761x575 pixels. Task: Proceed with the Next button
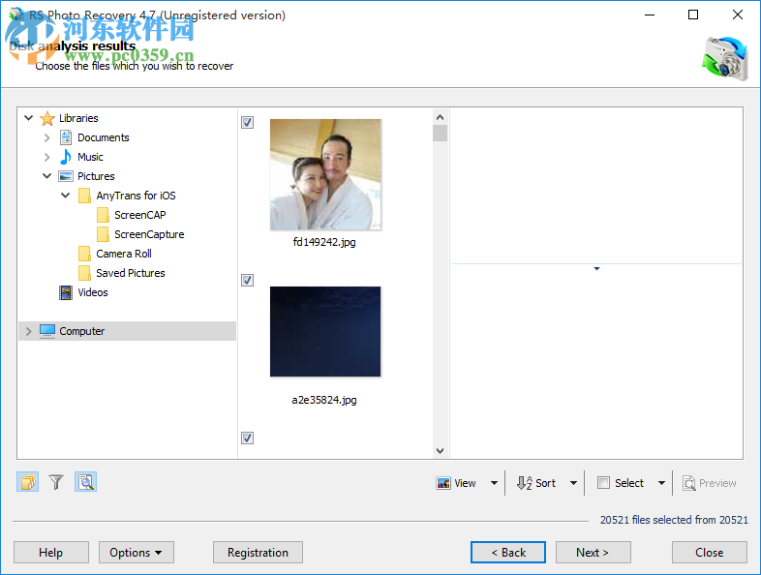pos(594,552)
